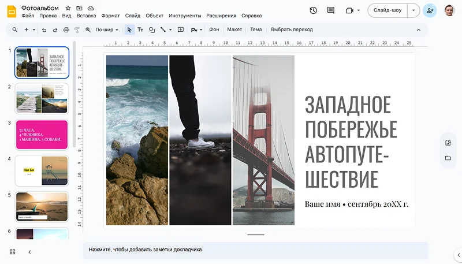Print the presentation
Image resolution: width=462 pixels, height=264 pixels.
click(66, 30)
